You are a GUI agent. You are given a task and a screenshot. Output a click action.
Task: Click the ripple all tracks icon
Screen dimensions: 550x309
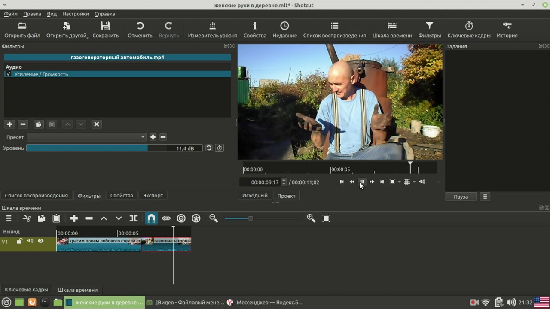(196, 218)
